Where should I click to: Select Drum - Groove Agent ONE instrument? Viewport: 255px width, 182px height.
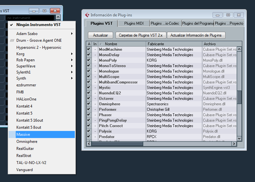[39, 40]
